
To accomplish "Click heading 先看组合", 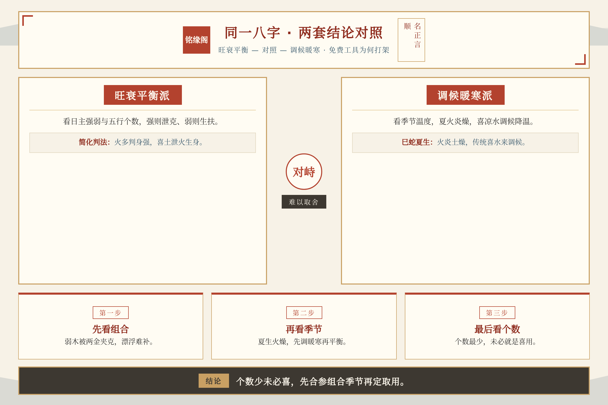I will (x=111, y=329).
